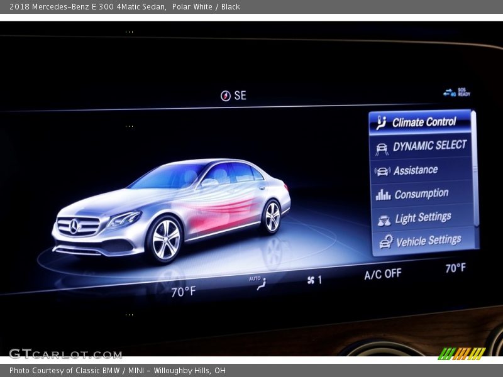Choose the Consumption menu entry
This screenshot has height=377, width=503.
pyautogui.click(x=422, y=194)
